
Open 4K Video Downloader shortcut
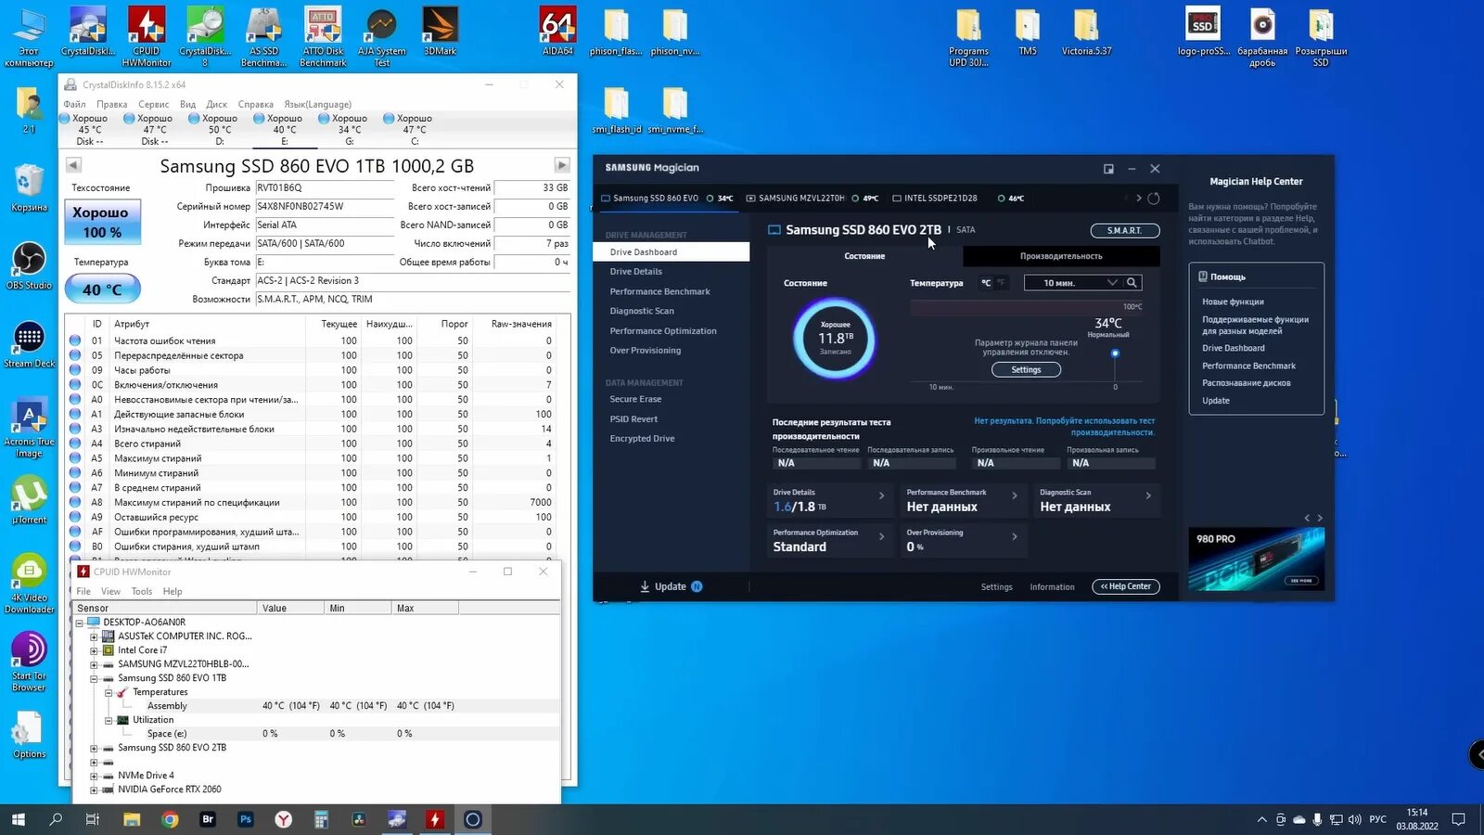[29, 584]
